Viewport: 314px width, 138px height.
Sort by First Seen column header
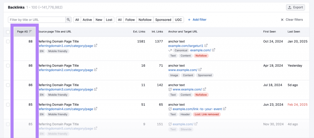pos(270,31)
